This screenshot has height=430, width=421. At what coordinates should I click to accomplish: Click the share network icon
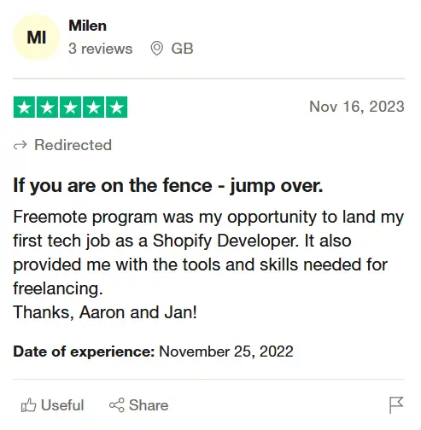pos(117,405)
